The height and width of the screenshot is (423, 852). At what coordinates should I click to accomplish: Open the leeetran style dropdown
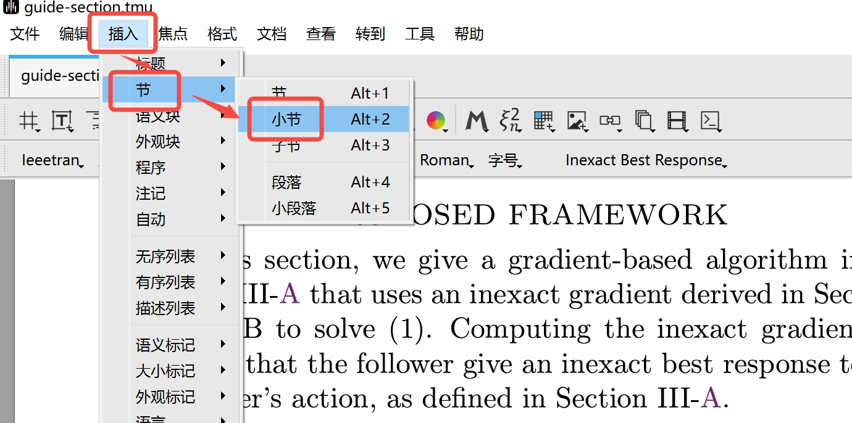(52, 160)
